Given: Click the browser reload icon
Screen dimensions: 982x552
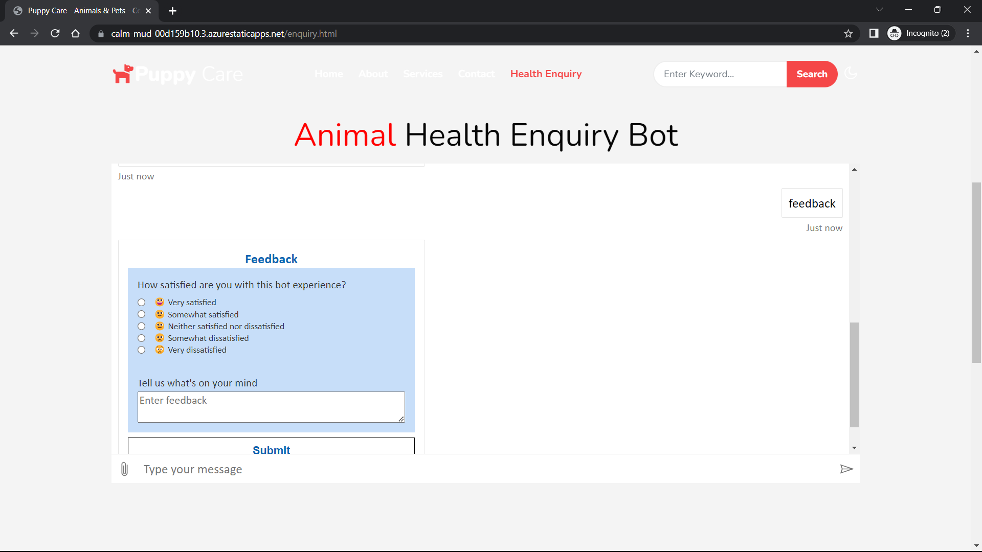Looking at the screenshot, I should coord(55,33).
